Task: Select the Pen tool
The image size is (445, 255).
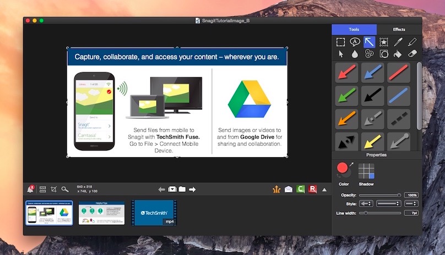Action: coord(398,42)
